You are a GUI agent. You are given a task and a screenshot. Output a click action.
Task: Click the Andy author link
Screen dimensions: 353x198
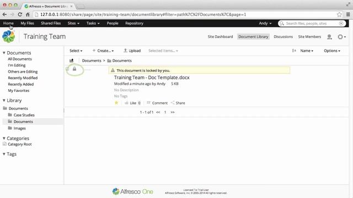click(x=161, y=84)
